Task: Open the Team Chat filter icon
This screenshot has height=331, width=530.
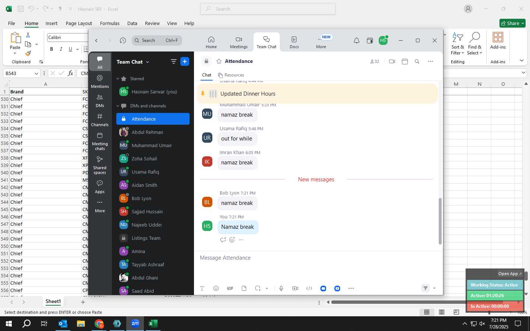Action: coord(174,62)
